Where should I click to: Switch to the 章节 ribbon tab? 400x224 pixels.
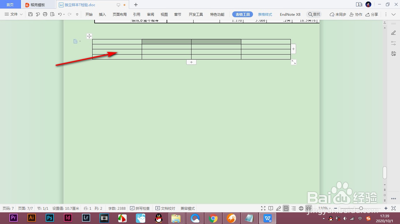[x=178, y=14]
